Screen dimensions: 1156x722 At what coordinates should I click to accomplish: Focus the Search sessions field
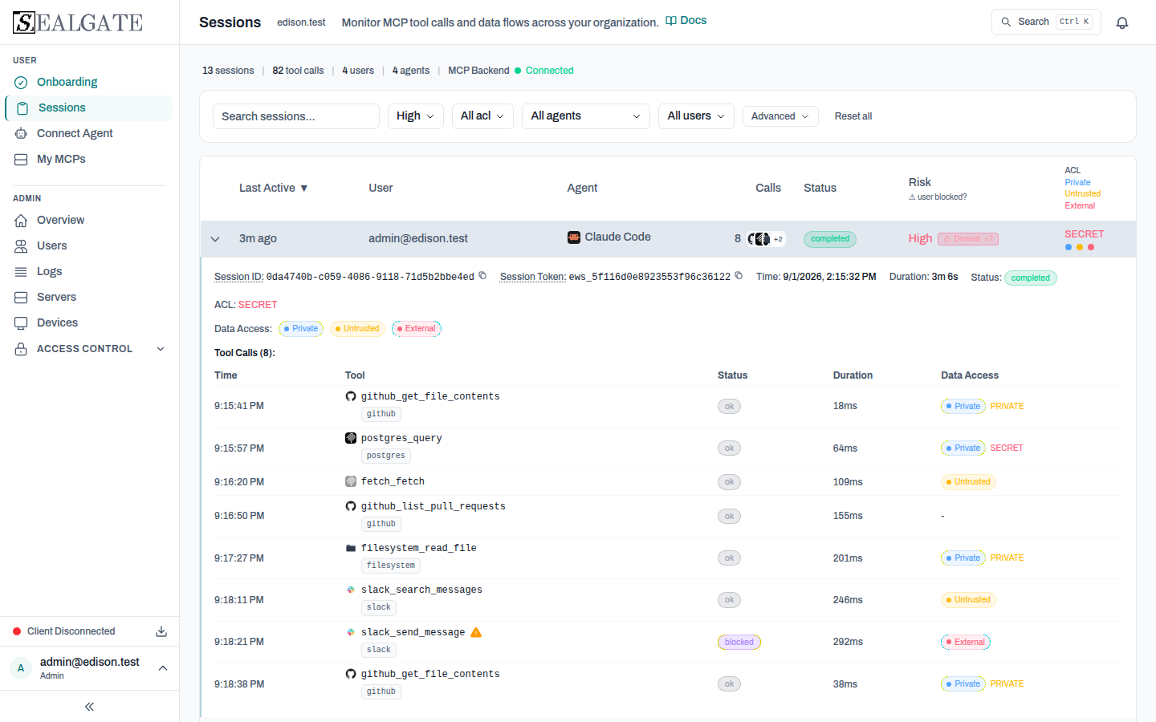pyautogui.click(x=296, y=116)
